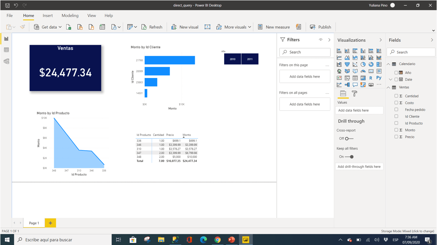Image resolution: width=437 pixels, height=245 pixels.
Task: Select the pie chart visual
Action: 363,64
